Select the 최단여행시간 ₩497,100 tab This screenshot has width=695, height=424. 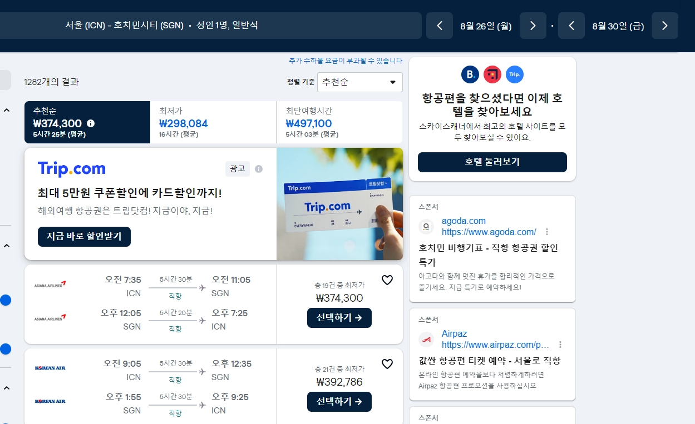339,122
